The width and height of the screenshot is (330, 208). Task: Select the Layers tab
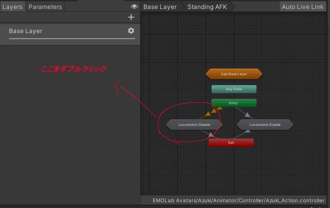[12, 7]
